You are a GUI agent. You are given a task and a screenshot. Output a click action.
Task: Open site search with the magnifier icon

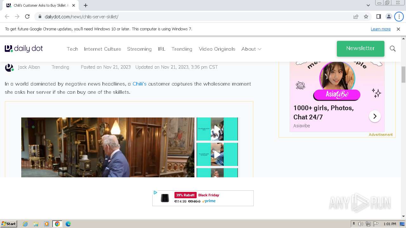(393, 49)
